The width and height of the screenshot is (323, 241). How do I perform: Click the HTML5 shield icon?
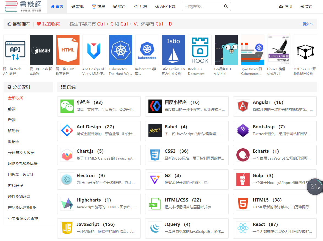(x=243, y=204)
